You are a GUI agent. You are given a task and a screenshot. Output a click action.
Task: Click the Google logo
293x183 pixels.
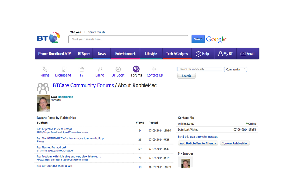216,39
